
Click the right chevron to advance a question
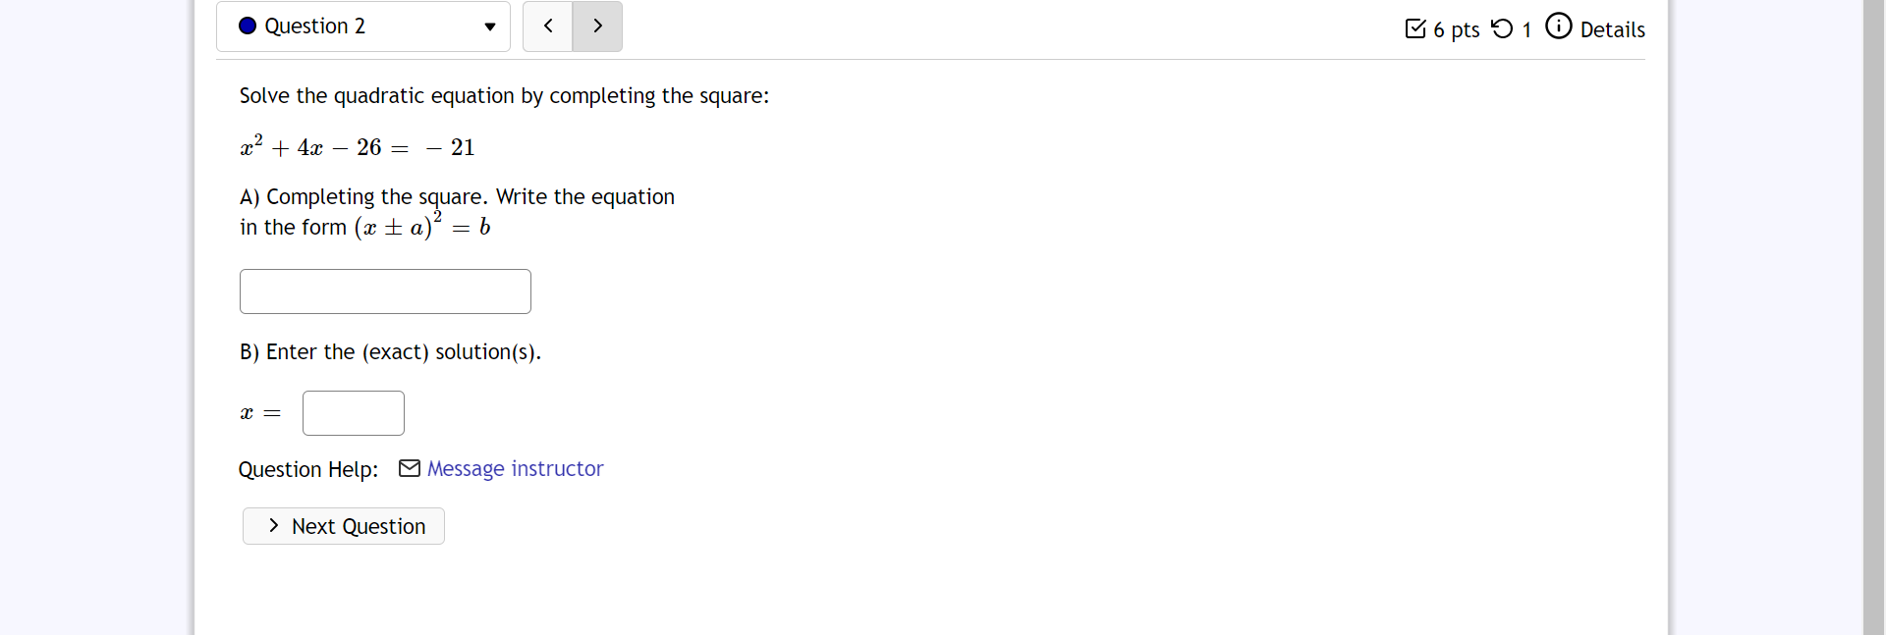point(596,26)
